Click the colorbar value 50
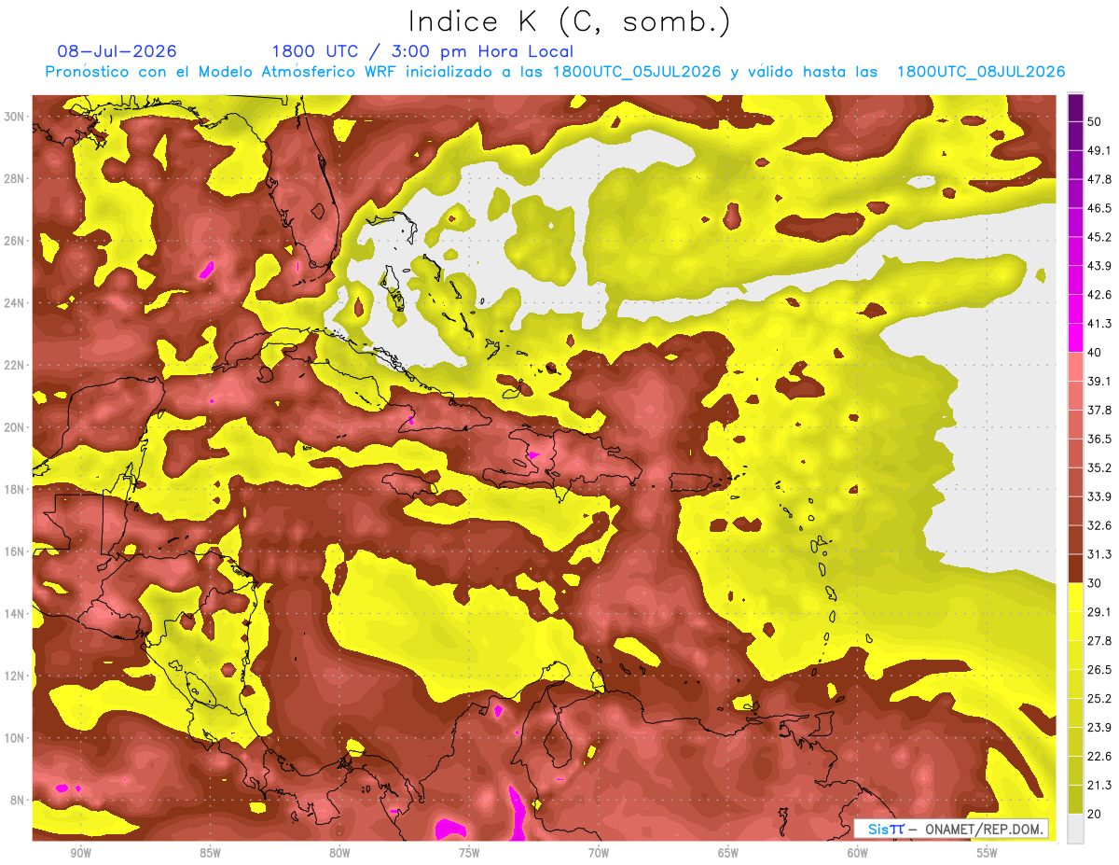 point(1097,122)
